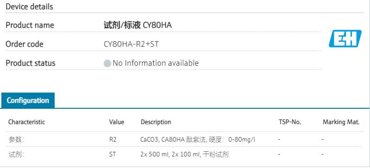Click the Characteristic column header
This screenshot has height=168, width=370.
27,122
